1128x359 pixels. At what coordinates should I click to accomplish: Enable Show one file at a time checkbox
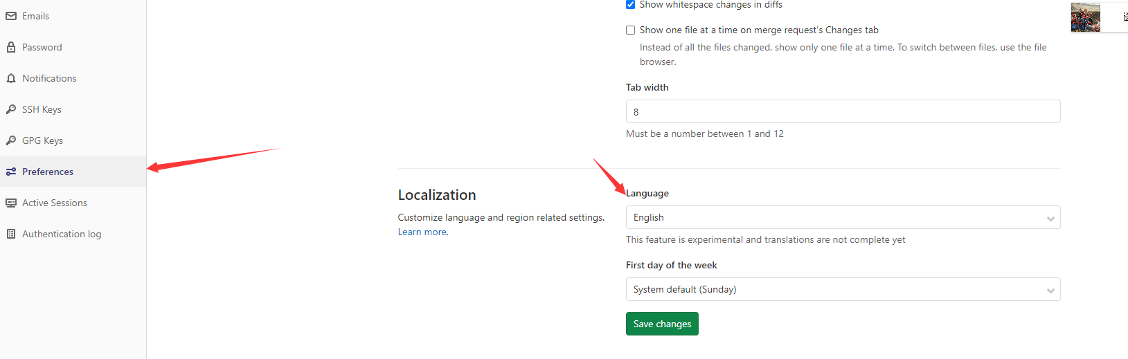[630, 30]
